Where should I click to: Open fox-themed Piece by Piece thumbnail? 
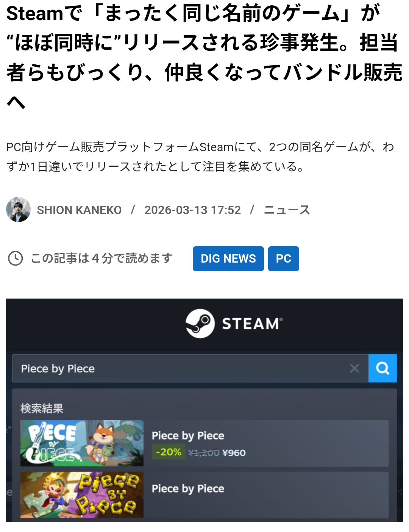[x=82, y=443]
